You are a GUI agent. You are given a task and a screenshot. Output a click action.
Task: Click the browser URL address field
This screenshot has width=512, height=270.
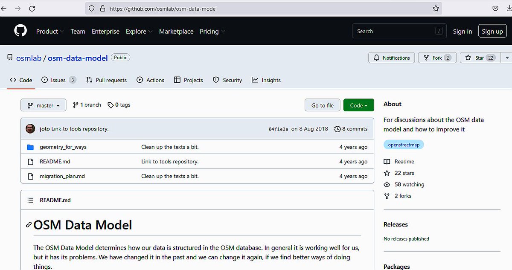(x=264, y=9)
